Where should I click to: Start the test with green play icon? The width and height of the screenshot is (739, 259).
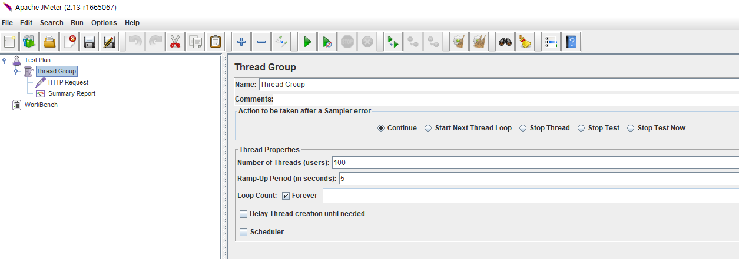(x=307, y=42)
